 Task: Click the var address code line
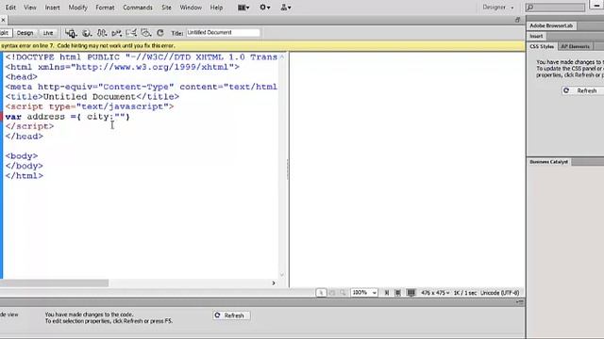coord(67,117)
